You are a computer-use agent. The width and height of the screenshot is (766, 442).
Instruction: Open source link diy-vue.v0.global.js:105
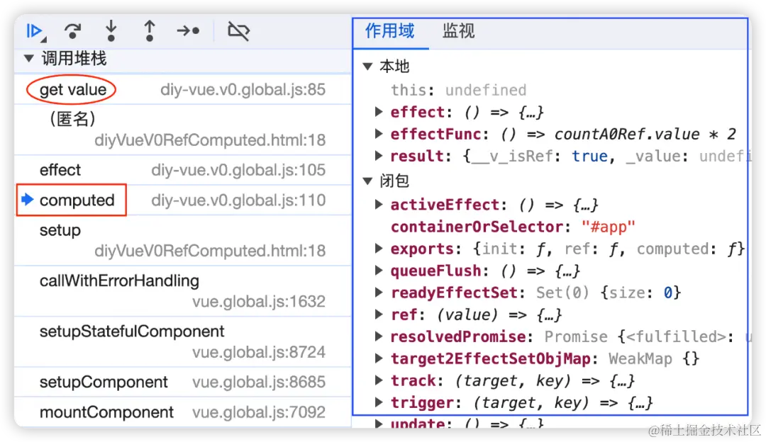[238, 170]
